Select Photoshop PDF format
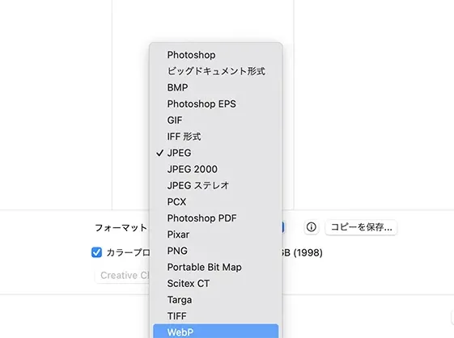Image resolution: width=454 pixels, height=338 pixels. pos(216,218)
